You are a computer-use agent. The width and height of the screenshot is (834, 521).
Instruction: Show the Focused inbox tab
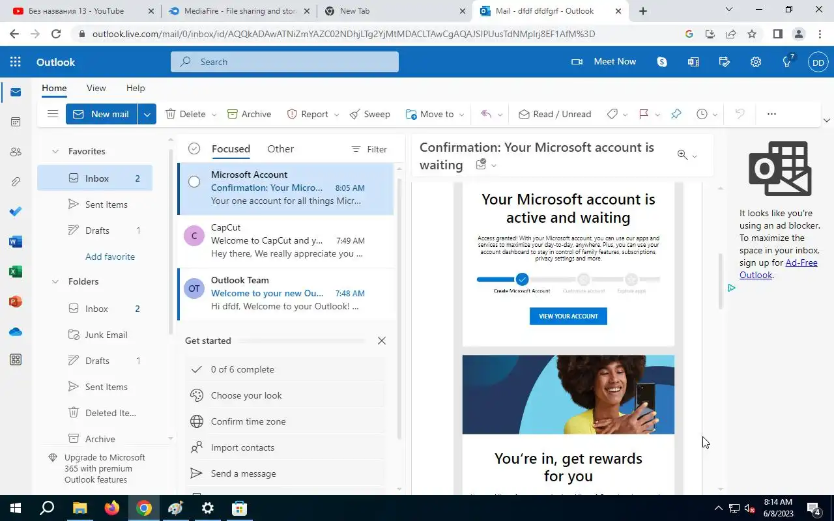click(231, 149)
